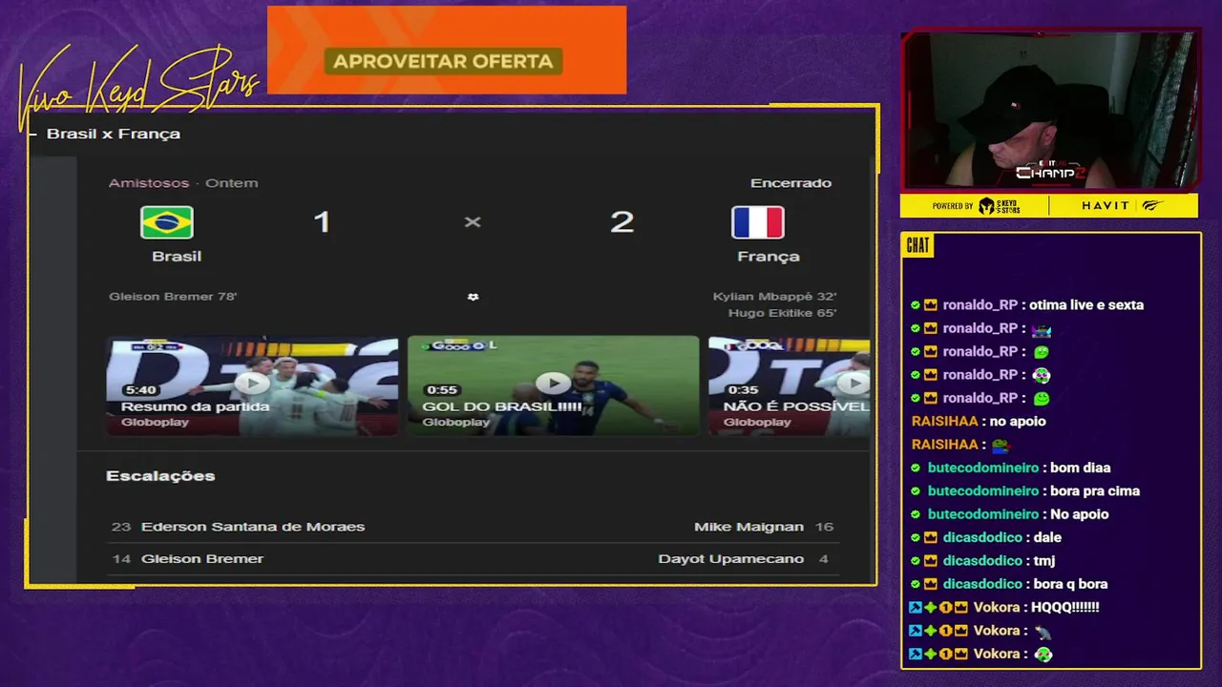Click the Escalações section heading

160,475
